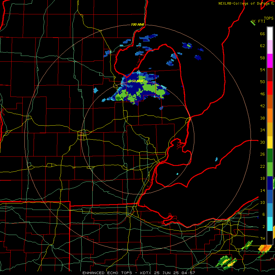Click the ENHANCED ECHO TOPS KDTX timestamp caption

pyautogui.click(x=139, y=273)
